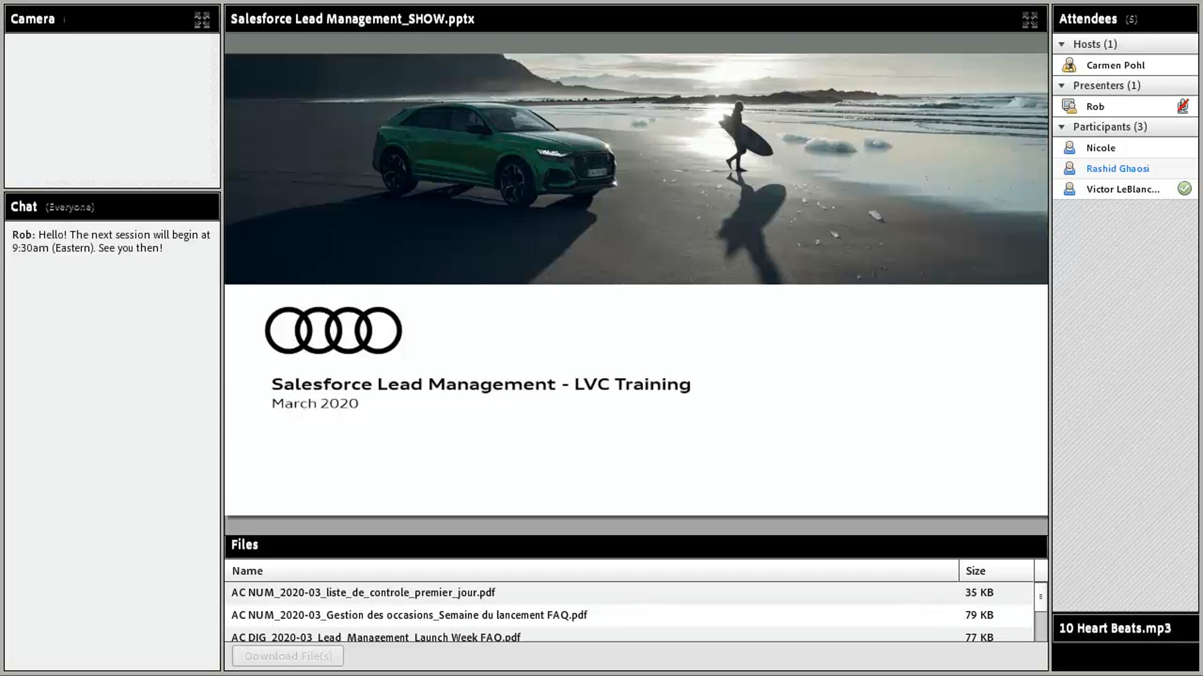Click the 10 Heart Beats.mp3 pod title
This screenshot has width=1203, height=676.
(1115, 628)
